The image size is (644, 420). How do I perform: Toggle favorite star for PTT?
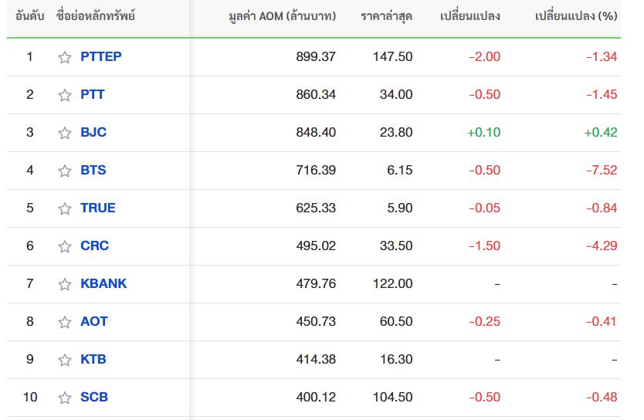tap(65, 95)
